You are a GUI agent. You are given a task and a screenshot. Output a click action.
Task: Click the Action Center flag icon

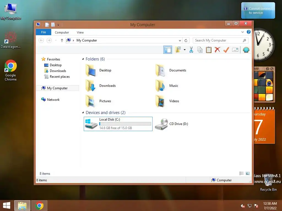pos(256,206)
